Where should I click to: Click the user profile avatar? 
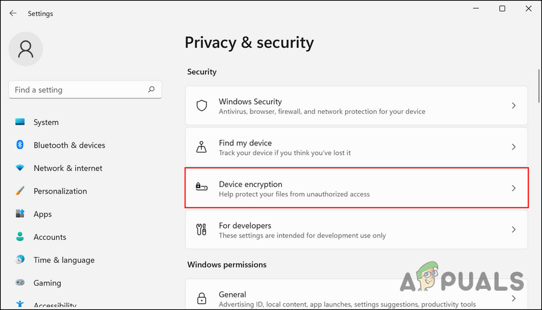pyautogui.click(x=25, y=49)
